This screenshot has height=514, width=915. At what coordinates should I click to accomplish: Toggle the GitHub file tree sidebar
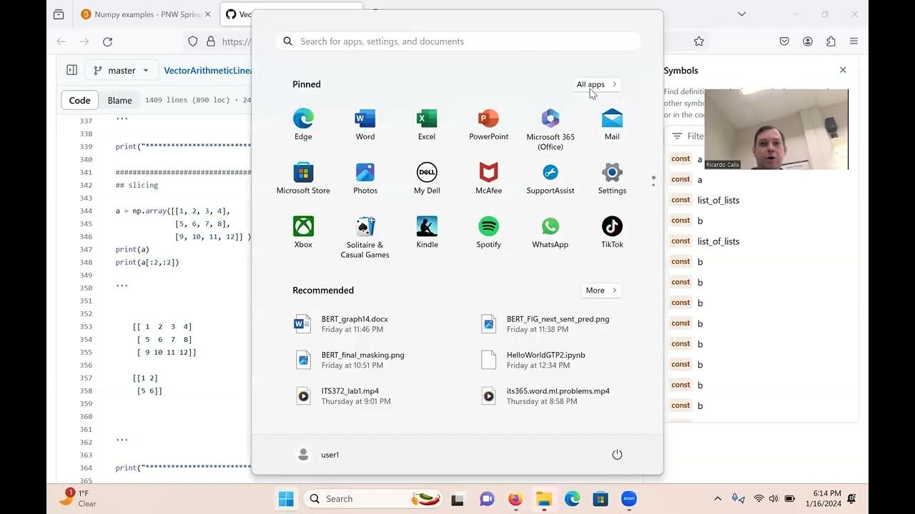point(71,70)
